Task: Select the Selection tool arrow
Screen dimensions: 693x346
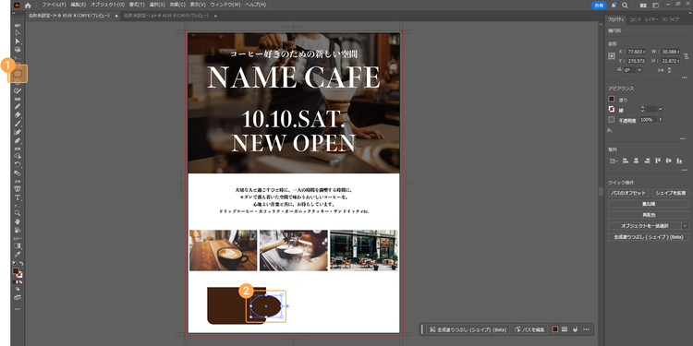Action: pos(18,32)
